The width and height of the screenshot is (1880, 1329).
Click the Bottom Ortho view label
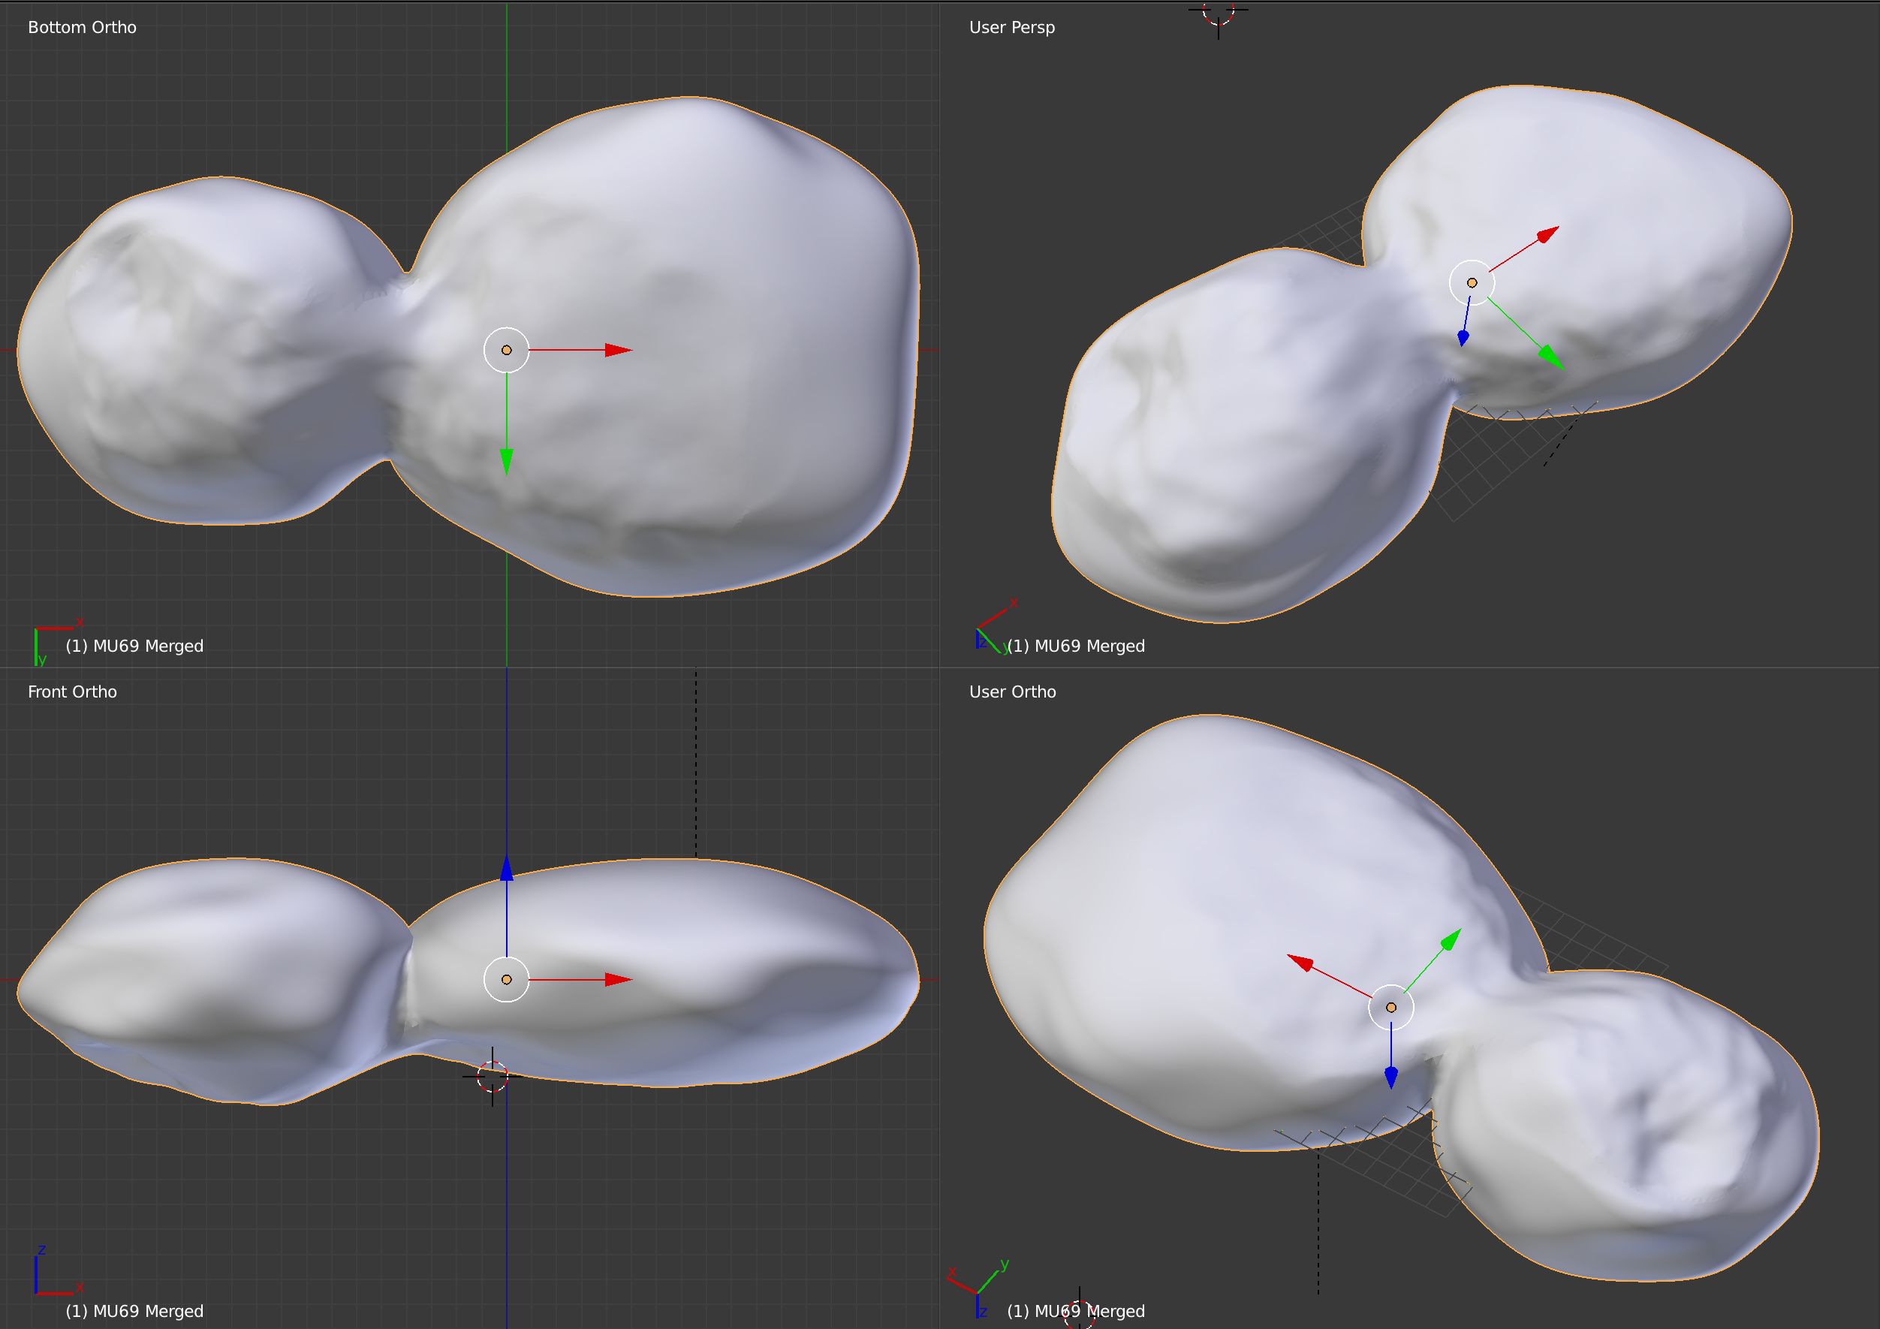coord(82,27)
